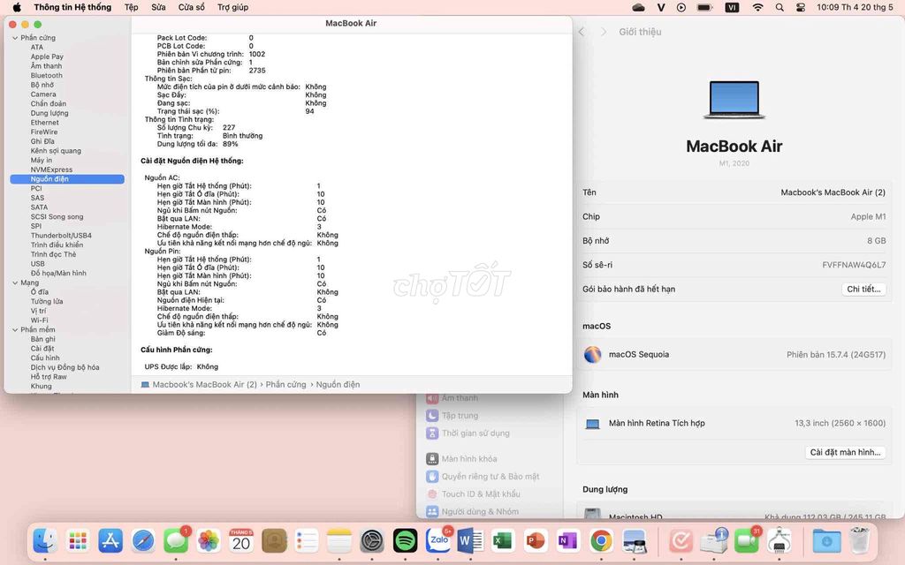This screenshot has height=565, width=905.
Task: Click Macbook's MacBook Air (2) in path bar
Action: point(204,385)
